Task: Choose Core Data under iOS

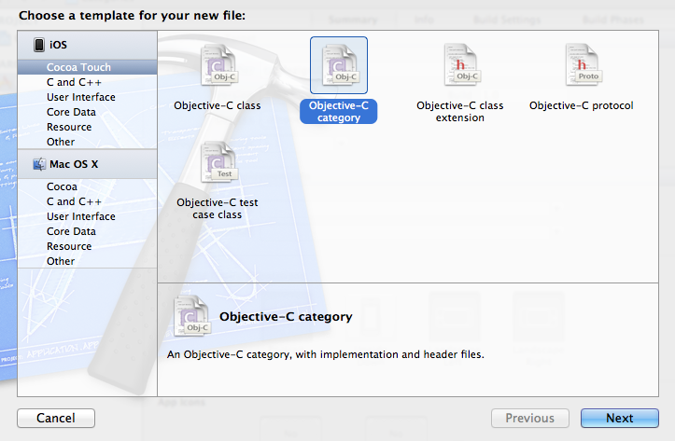Action: click(x=71, y=112)
